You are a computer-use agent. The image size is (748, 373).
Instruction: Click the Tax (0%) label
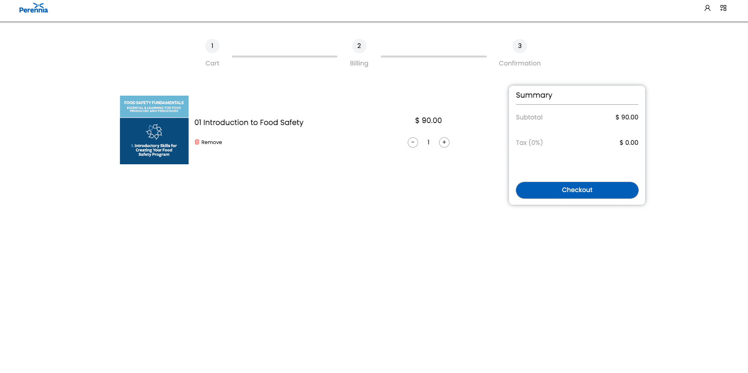click(x=529, y=142)
